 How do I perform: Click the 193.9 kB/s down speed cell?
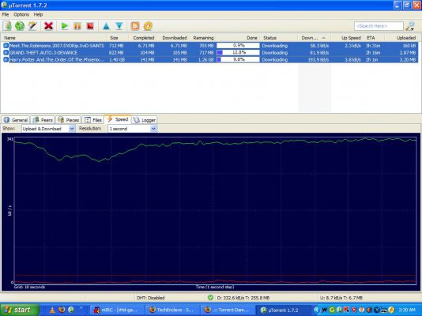318,60
